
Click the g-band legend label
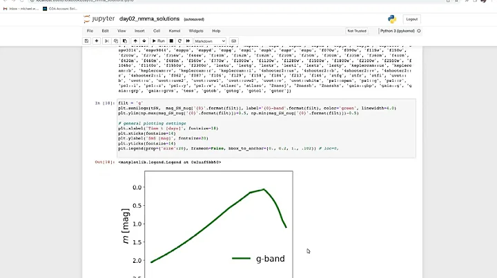click(271, 259)
